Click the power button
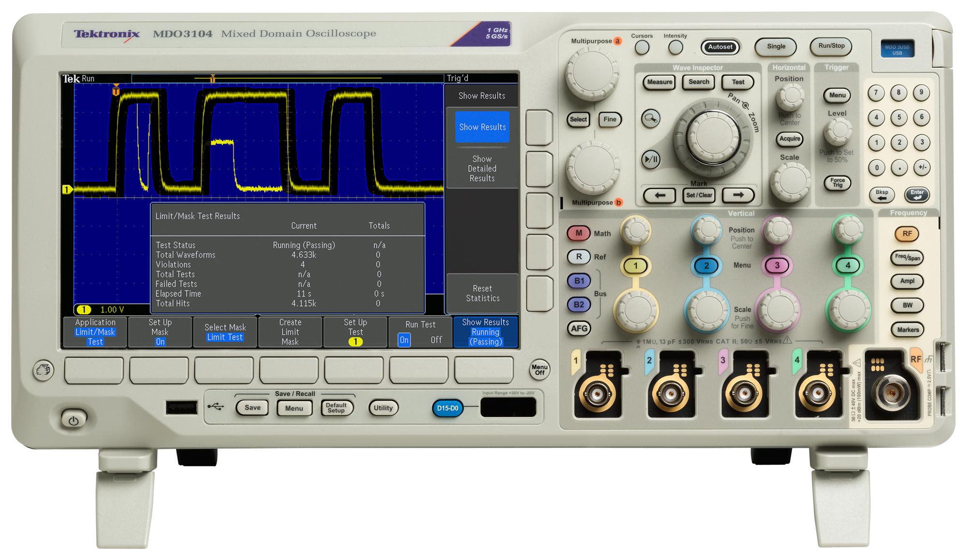The width and height of the screenshot is (967, 560). tap(73, 420)
